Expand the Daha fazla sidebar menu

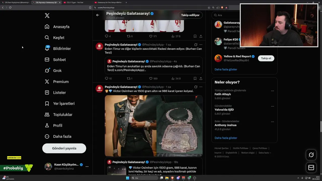pos(58,137)
